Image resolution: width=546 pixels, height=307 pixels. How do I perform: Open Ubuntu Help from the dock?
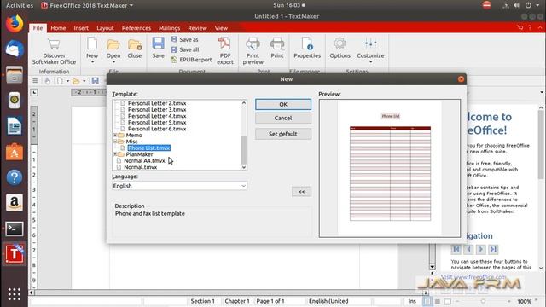tap(15, 177)
